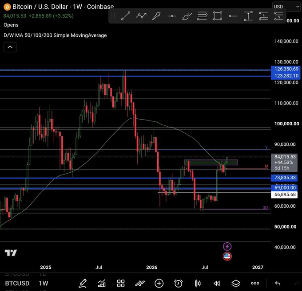
Task: Click the 66,895.68 price label
Action: [x=285, y=194]
